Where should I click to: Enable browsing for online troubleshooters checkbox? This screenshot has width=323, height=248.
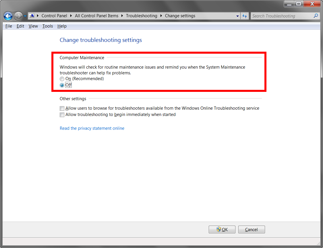62,108
